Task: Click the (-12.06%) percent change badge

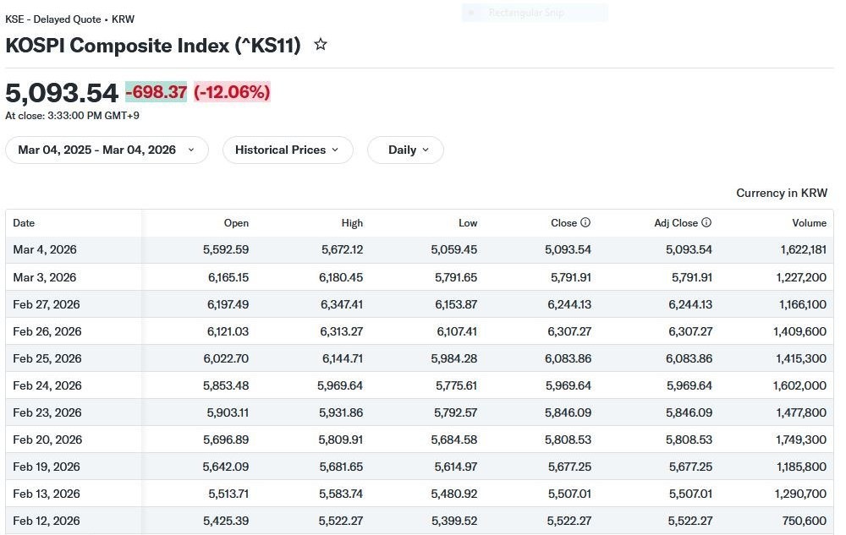Action: tap(232, 92)
